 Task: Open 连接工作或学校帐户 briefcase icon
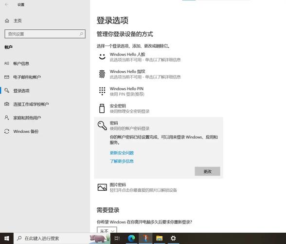(x=7, y=104)
